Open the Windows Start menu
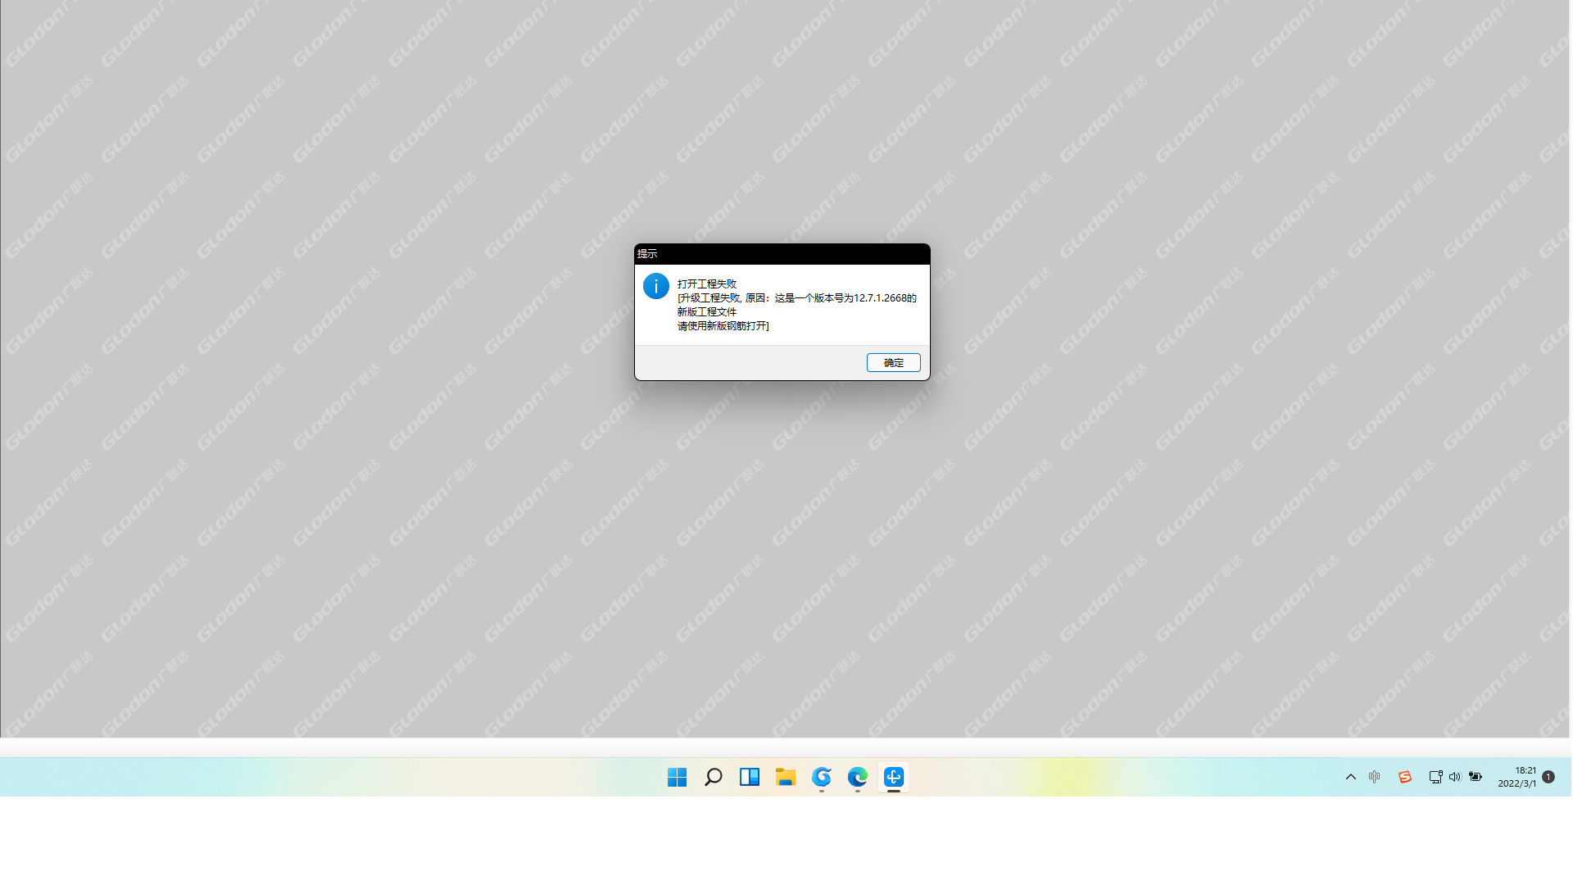The image size is (1573, 885). [677, 777]
